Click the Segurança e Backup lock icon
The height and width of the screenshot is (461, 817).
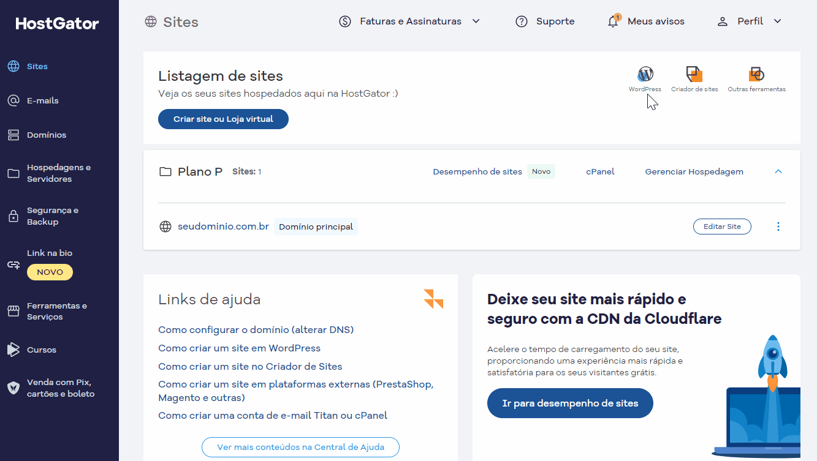pyautogui.click(x=13, y=216)
